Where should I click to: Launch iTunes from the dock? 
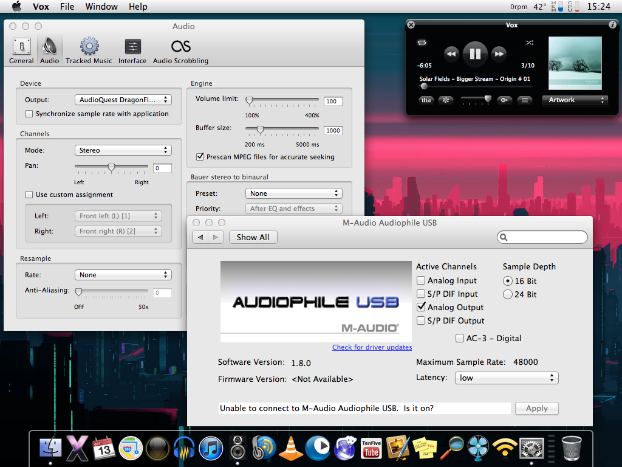tap(211, 448)
